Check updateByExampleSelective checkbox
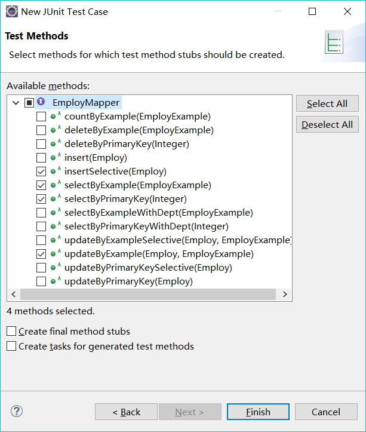This screenshot has height=432, width=366. [x=41, y=240]
